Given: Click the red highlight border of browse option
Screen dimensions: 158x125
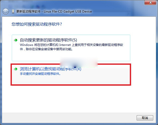Looking at the screenshot, I should [71, 85].
